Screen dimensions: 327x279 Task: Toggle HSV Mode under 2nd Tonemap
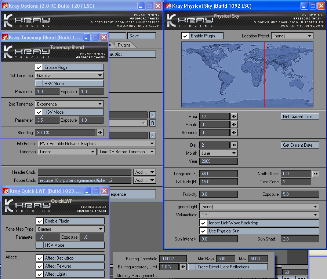[x=39, y=112]
